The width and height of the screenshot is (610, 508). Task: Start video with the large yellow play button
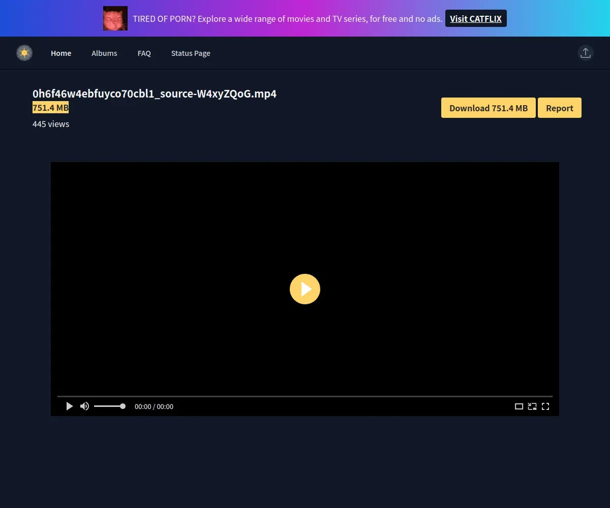pos(305,289)
